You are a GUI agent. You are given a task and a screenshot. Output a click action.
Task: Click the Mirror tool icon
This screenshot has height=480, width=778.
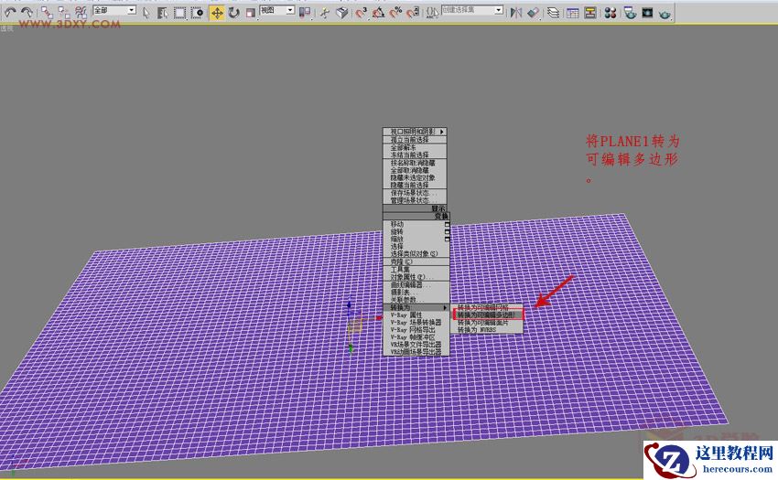pyautogui.click(x=516, y=13)
